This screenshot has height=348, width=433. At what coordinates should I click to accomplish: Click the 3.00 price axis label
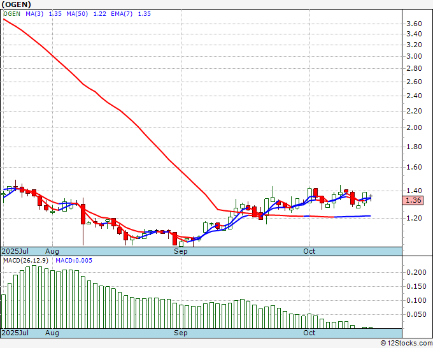click(x=415, y=56)
